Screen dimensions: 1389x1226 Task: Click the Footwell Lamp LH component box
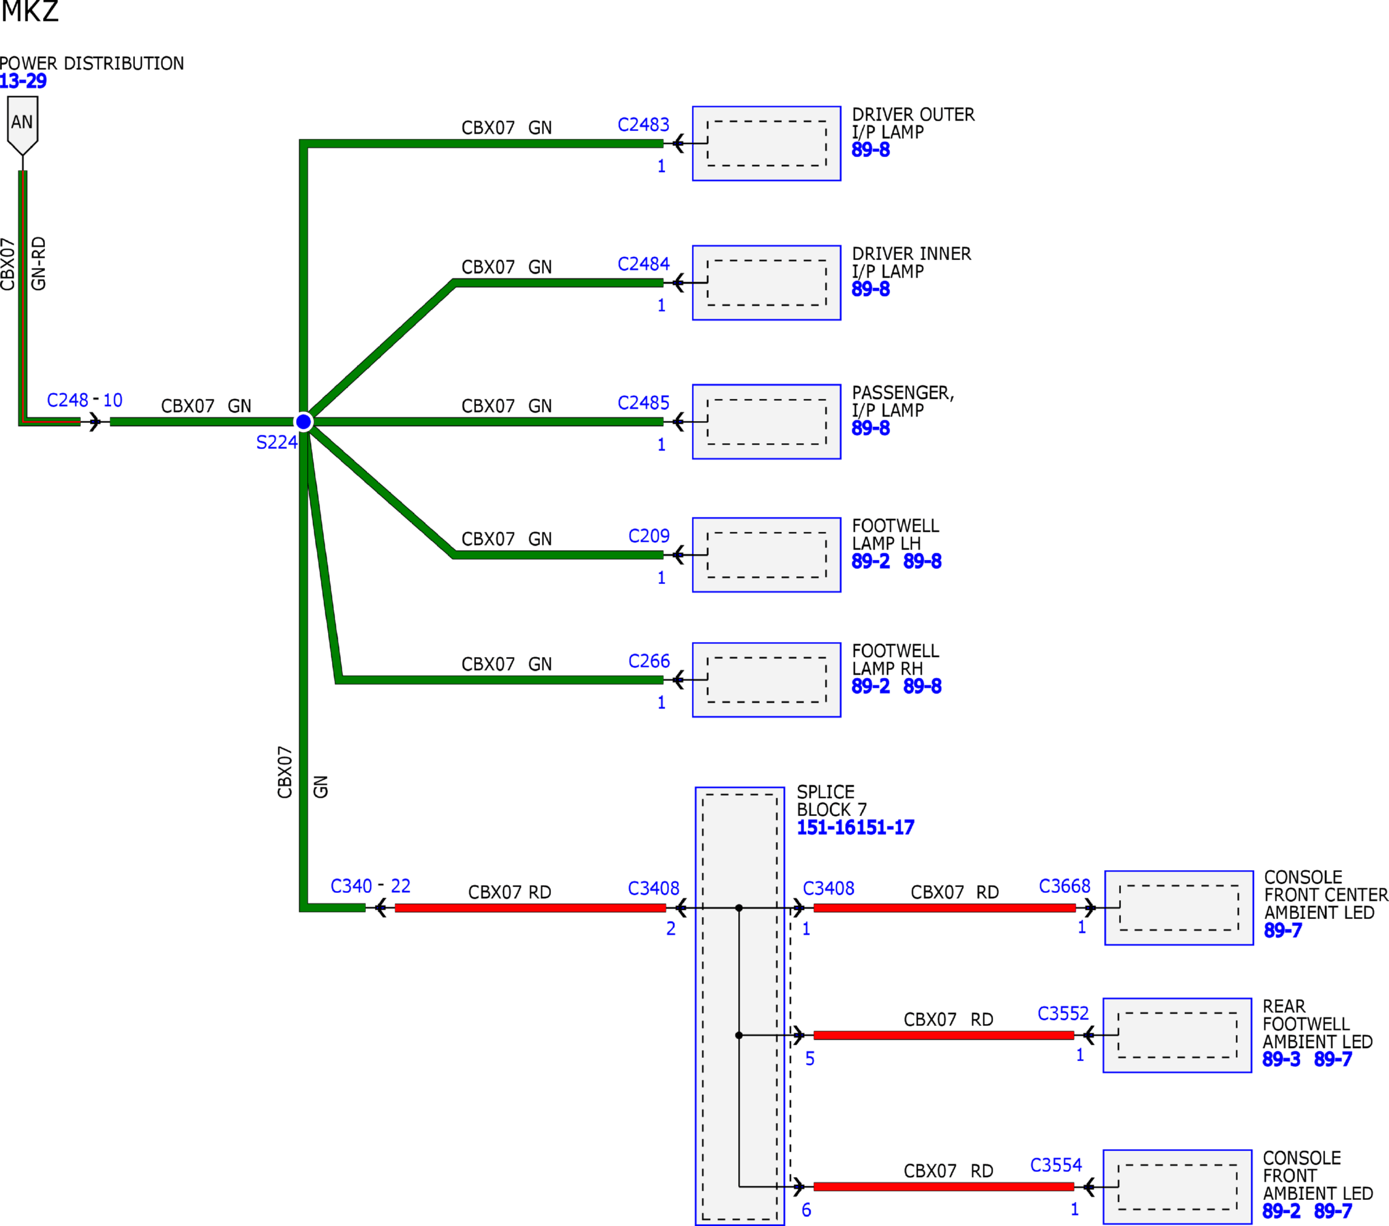click(x=766, y=555)
